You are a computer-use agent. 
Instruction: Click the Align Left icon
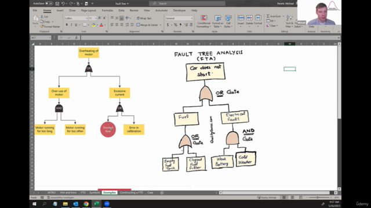coord(112,25)
